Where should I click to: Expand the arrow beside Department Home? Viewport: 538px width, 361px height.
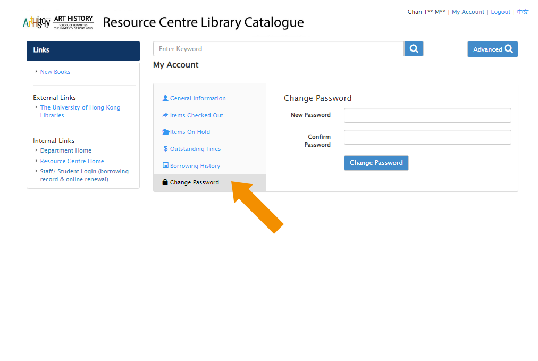pos(36,150)
